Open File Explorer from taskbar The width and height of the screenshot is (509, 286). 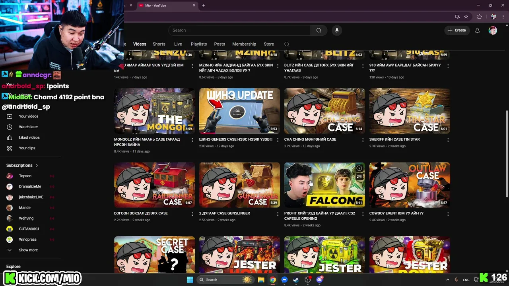pyautogui.click(x=261, y=280)
